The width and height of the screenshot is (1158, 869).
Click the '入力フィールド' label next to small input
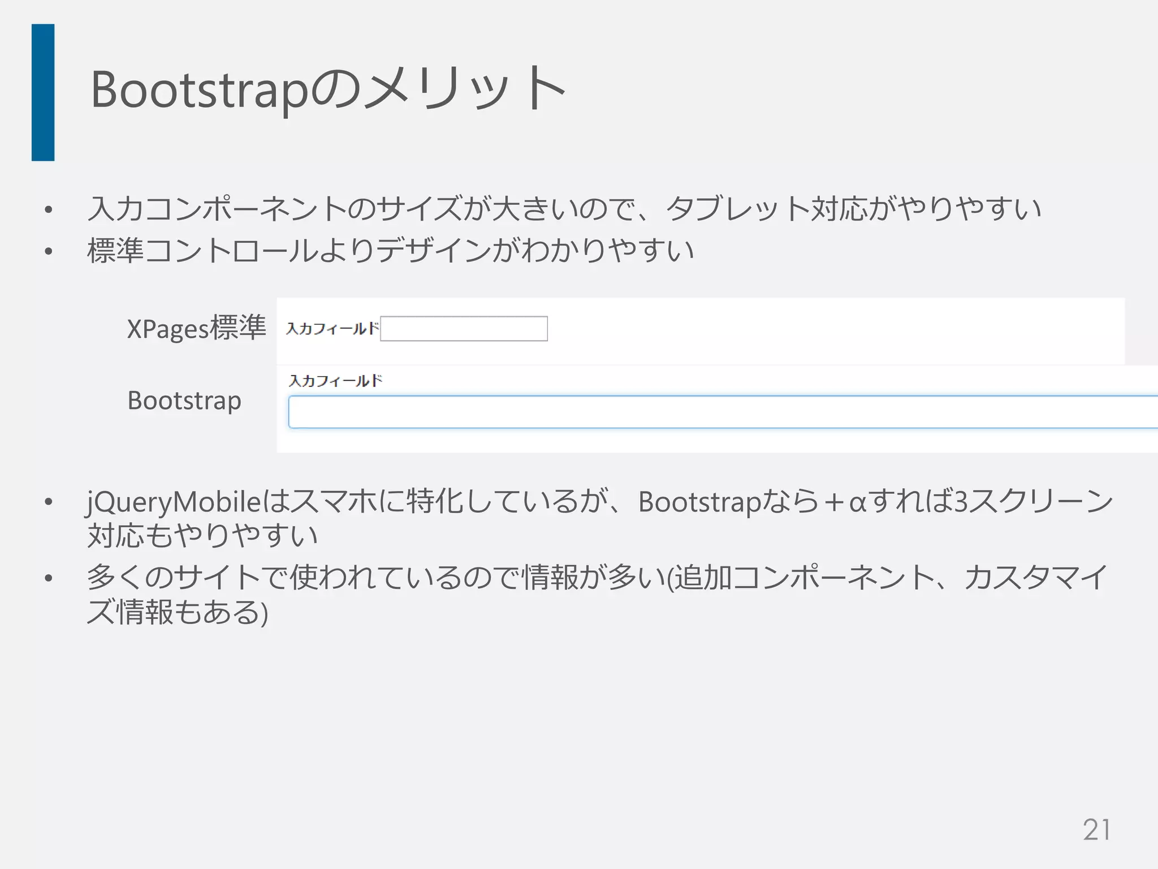[x=332, y=329]
